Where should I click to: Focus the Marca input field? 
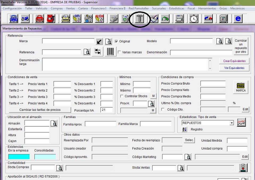pos(68,41)
